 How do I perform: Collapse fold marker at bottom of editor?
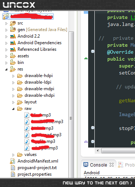point(93,142)
